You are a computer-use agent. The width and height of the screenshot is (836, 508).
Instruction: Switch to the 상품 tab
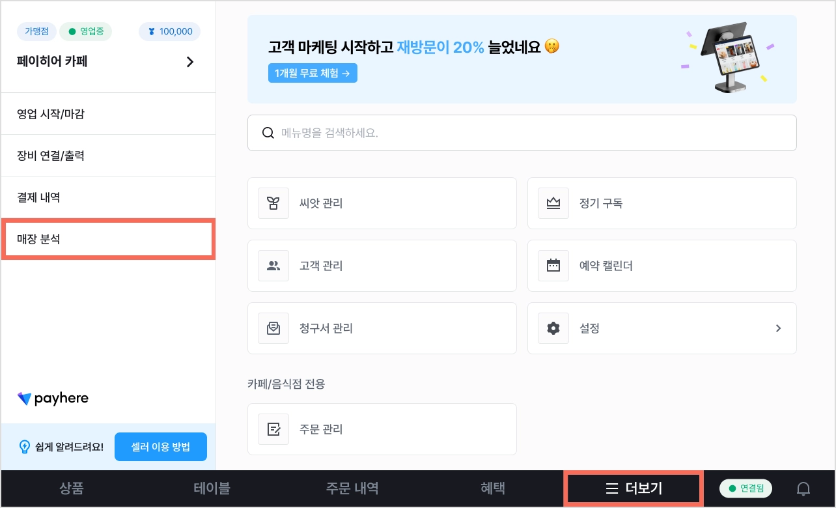72,488
